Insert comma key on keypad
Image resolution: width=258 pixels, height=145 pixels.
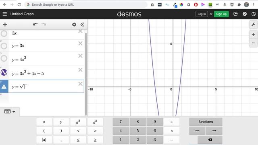click(61, 140)
